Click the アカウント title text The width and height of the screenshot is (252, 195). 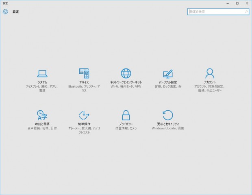coord(210,82)
